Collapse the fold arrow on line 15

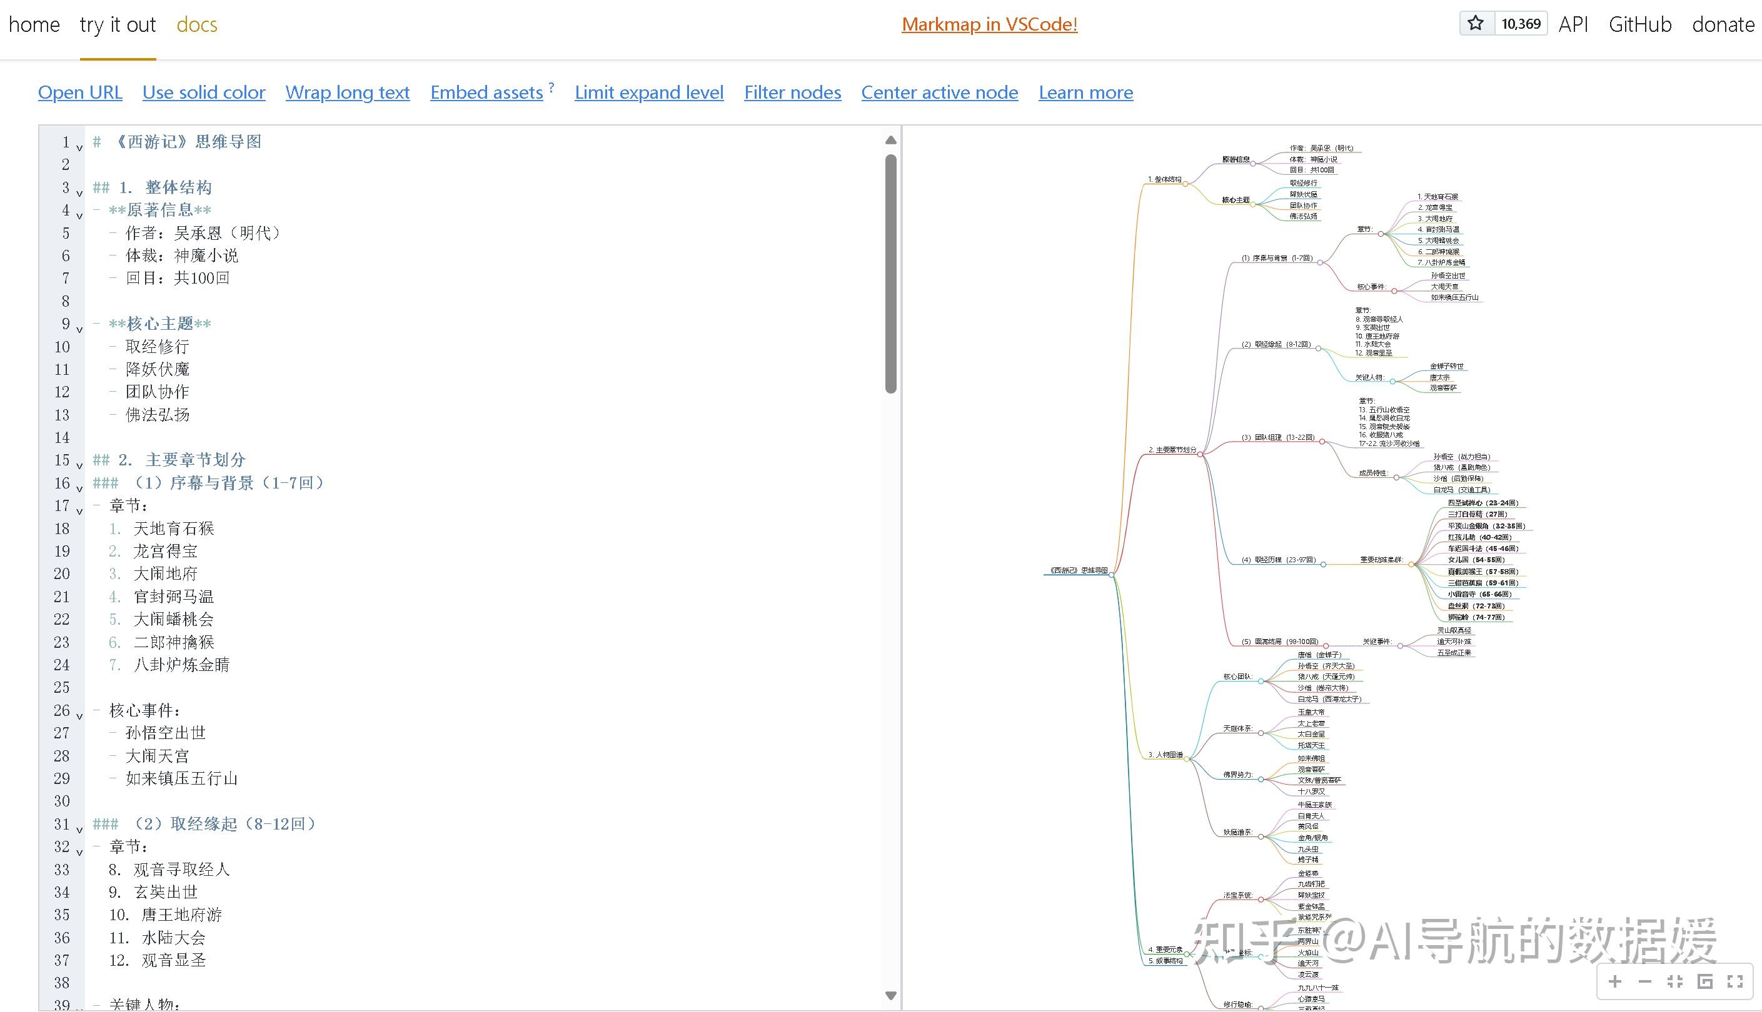(x=79, y=465)
